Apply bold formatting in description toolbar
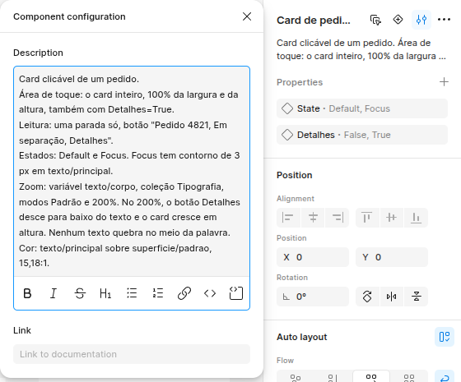 click(27, 293)
